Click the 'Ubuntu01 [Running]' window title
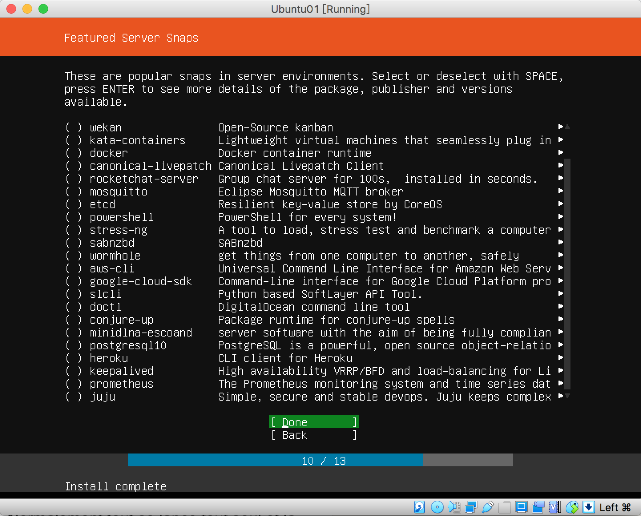641x516 pixels. coord(320,9)
